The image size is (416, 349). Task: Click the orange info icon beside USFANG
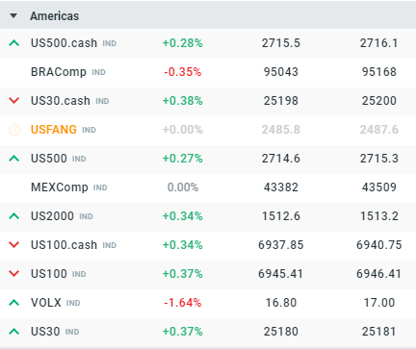[x=14, y=130]
